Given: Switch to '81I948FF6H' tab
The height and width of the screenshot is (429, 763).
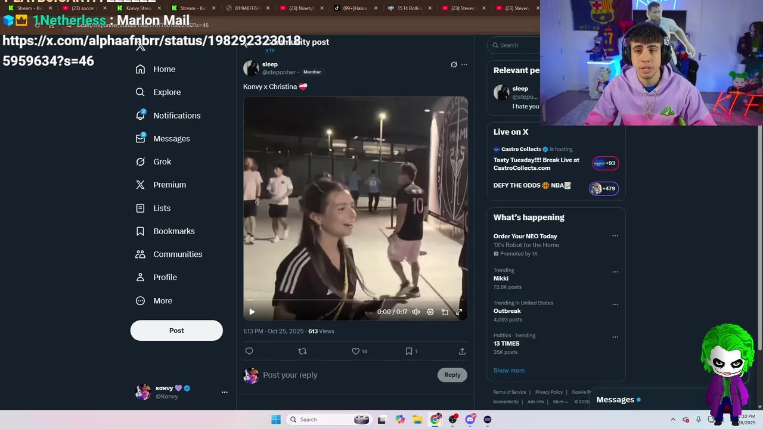Looking at the screenshot, I should (x=247, y=8).
